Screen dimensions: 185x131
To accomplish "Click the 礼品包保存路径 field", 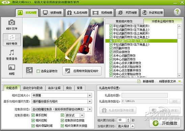I will tap(144, 101).
